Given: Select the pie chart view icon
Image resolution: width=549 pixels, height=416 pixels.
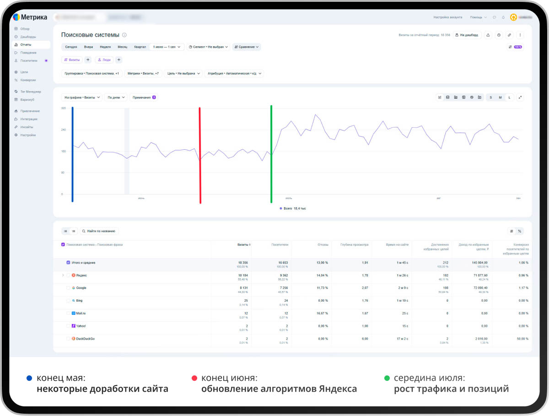Looking at the screenshot, I should click(x=472, y=97).
